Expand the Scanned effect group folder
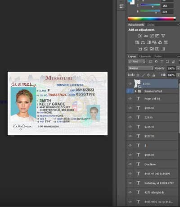This screenshot has height=207, width=180. 135,91
